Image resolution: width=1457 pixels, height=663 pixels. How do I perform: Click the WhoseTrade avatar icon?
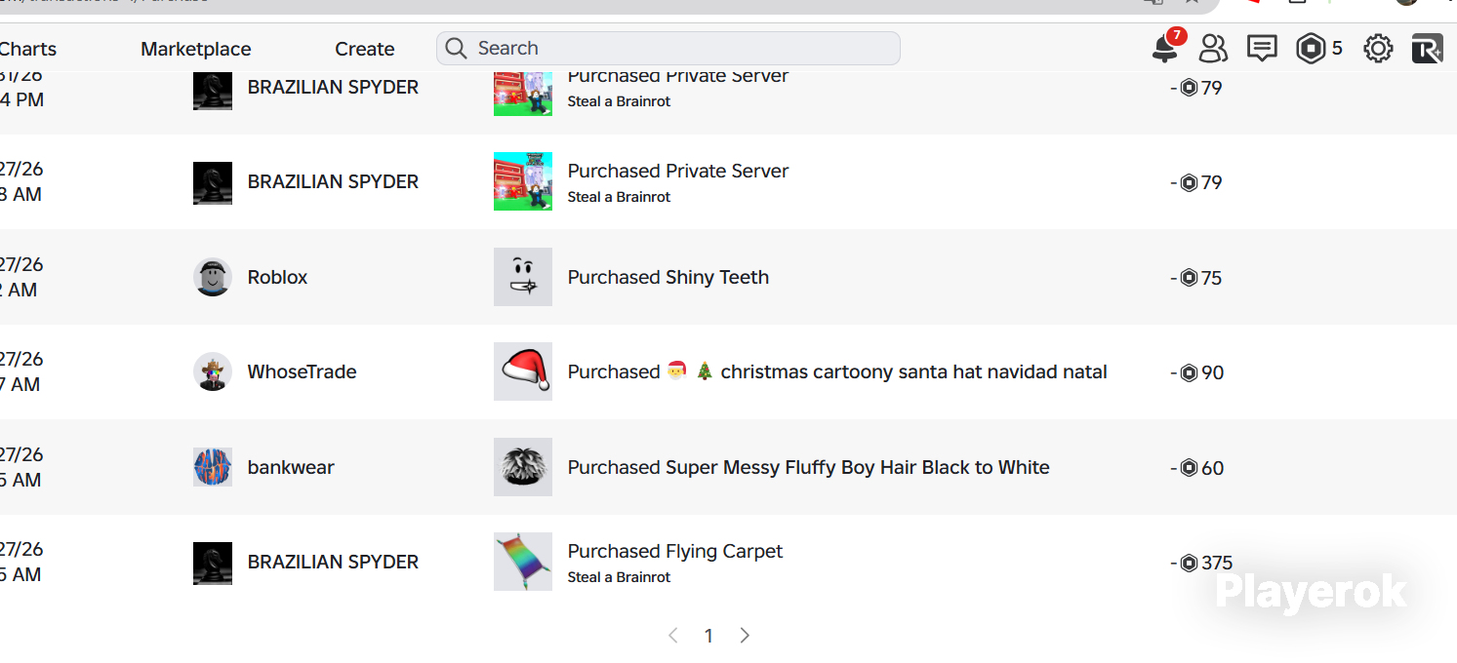coord(213,371)
